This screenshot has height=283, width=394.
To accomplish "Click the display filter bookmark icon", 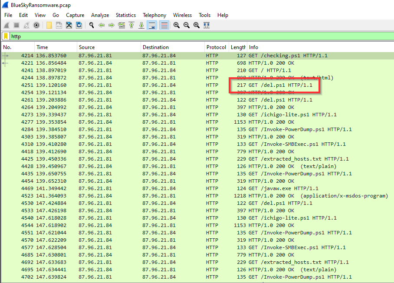I will click(6, 36).
